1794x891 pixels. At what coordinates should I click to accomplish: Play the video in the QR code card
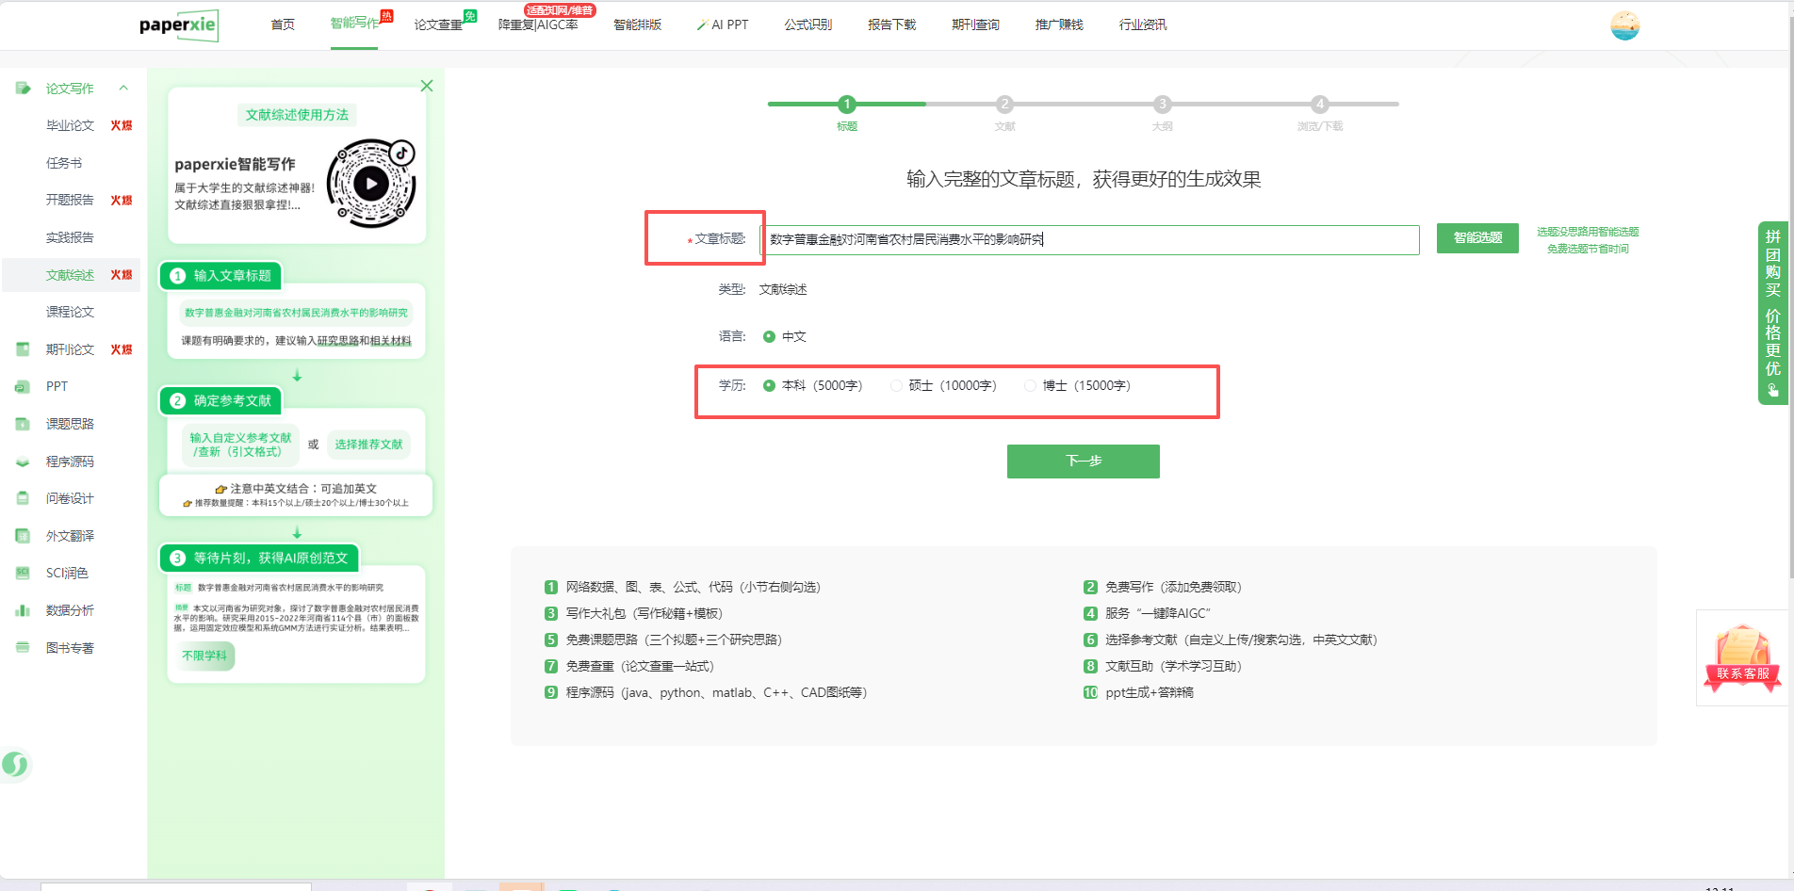click(x=371, y=184)
